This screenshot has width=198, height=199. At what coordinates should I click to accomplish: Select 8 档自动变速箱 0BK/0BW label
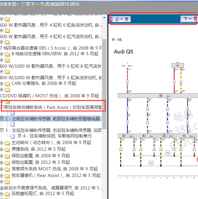coord(55,54)
